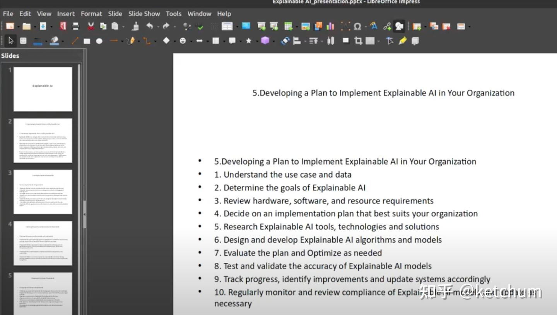Viewport: 557px width, 315px height.
Task: Insert a hyperlink using the toolbar icon
Action: pos(387,26)
